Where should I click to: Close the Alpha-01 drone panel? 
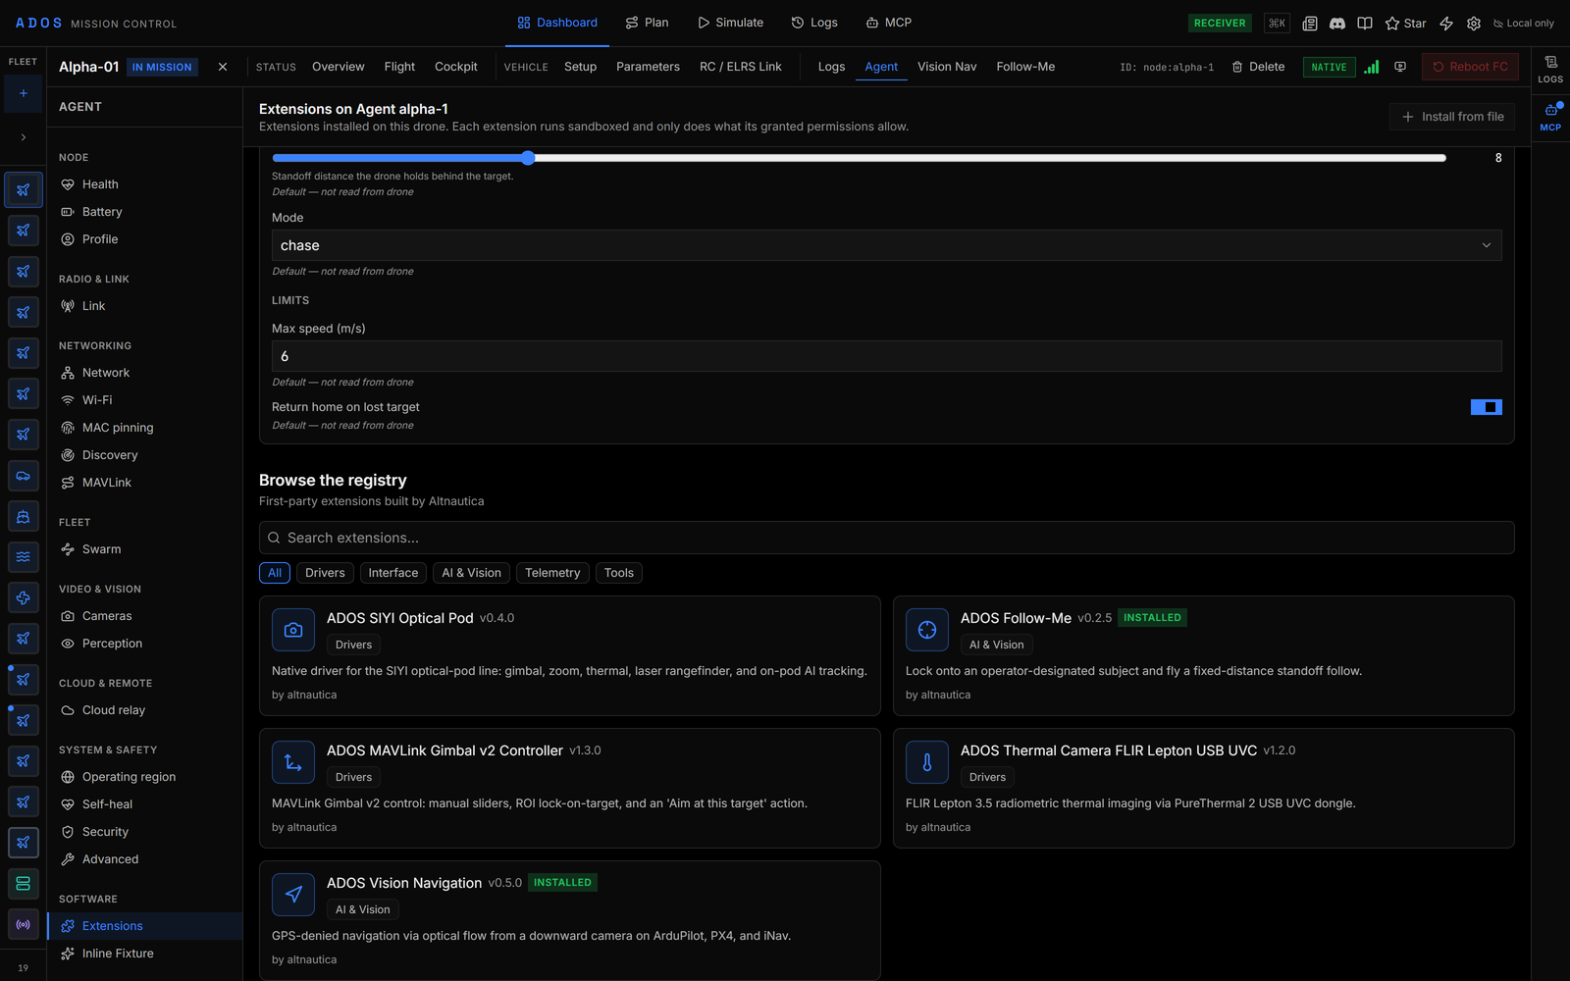pos(223,67)
